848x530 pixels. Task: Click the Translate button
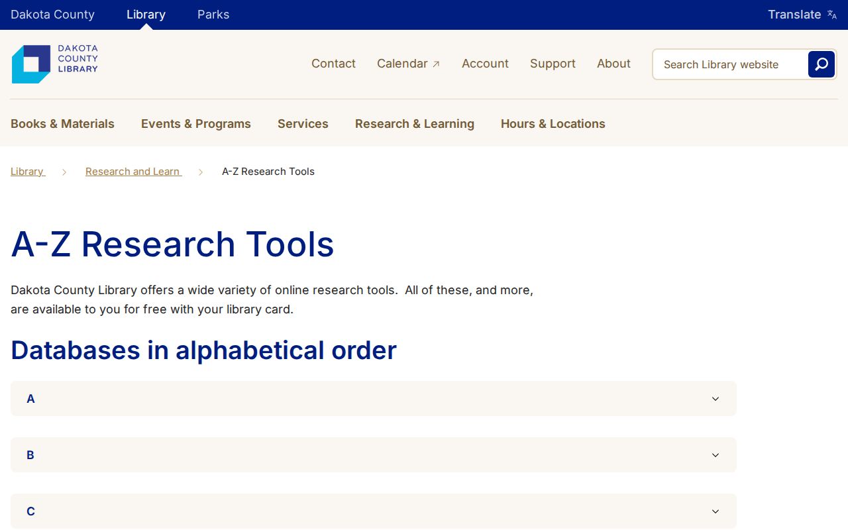(802, 15)
